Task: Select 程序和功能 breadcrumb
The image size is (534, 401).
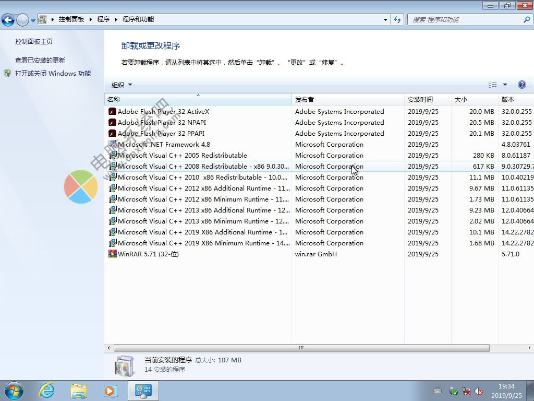Action: (x=138, y=19)
